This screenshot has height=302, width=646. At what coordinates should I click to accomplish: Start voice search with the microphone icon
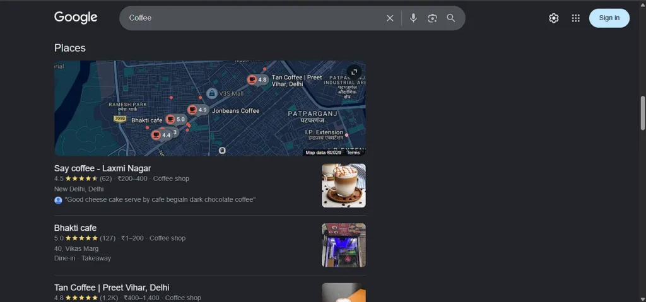413,18
